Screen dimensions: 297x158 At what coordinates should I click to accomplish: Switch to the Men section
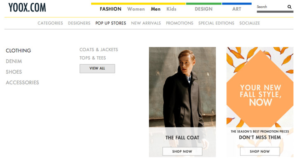(156, 9)
